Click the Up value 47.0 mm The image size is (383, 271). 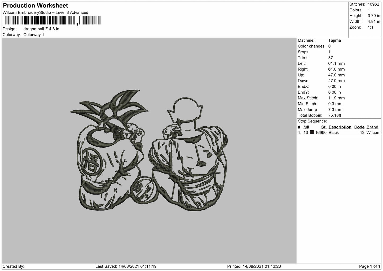click(x=336, y=75)
